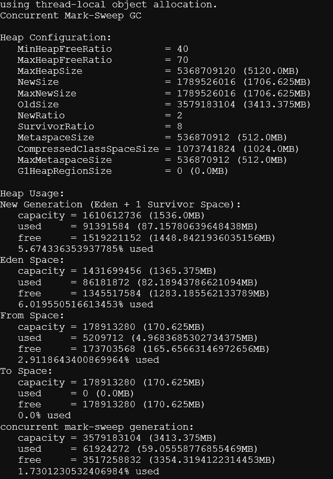Click the SurvivorRatio label
This screenshot has width=333, height=479.
click(56, 127)
